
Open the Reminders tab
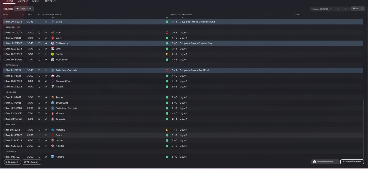[50, 1]
